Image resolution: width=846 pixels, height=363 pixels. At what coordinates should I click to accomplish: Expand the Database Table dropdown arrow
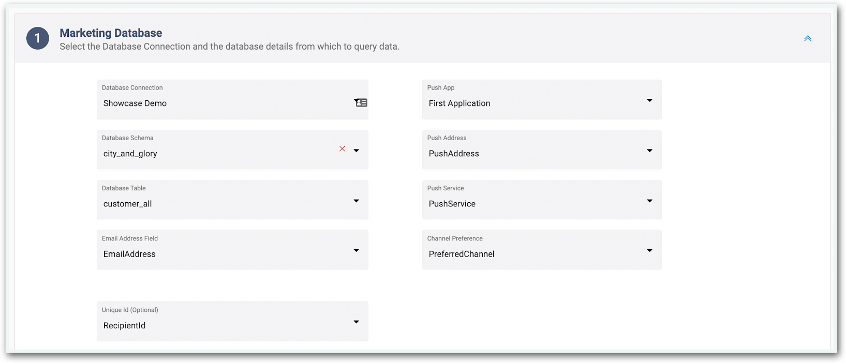tap(357, 201)
